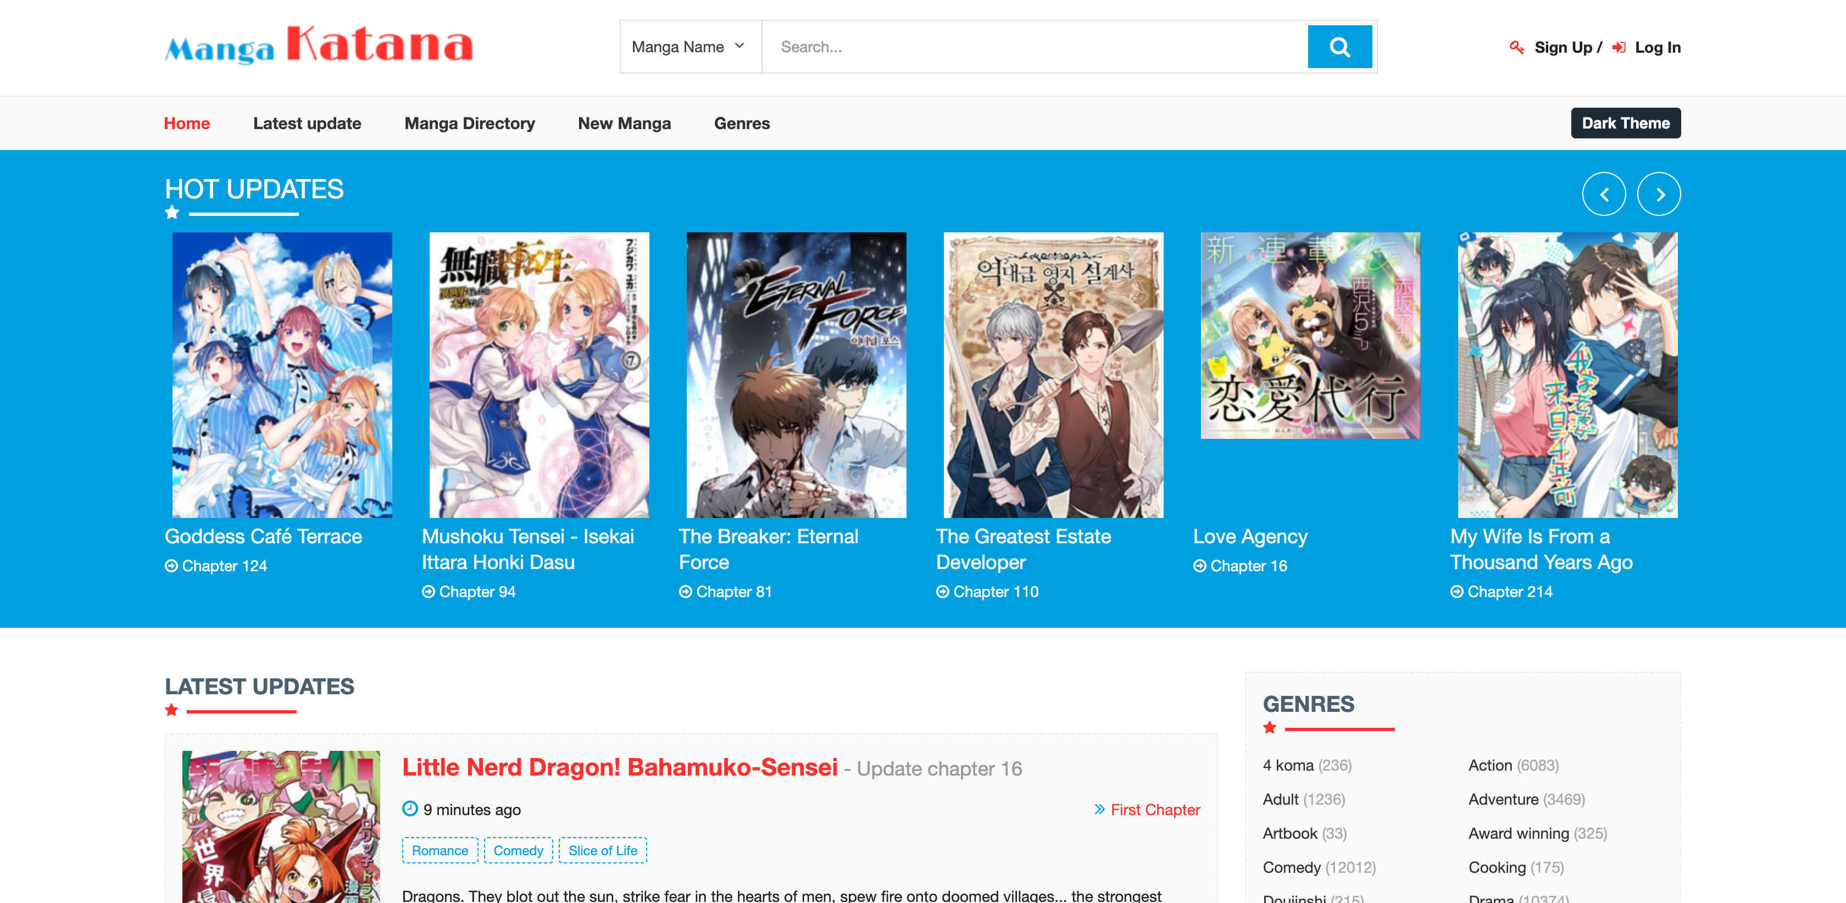Click the Sign Up key icon
The image size is (1846, 903).
[1516, 47]
